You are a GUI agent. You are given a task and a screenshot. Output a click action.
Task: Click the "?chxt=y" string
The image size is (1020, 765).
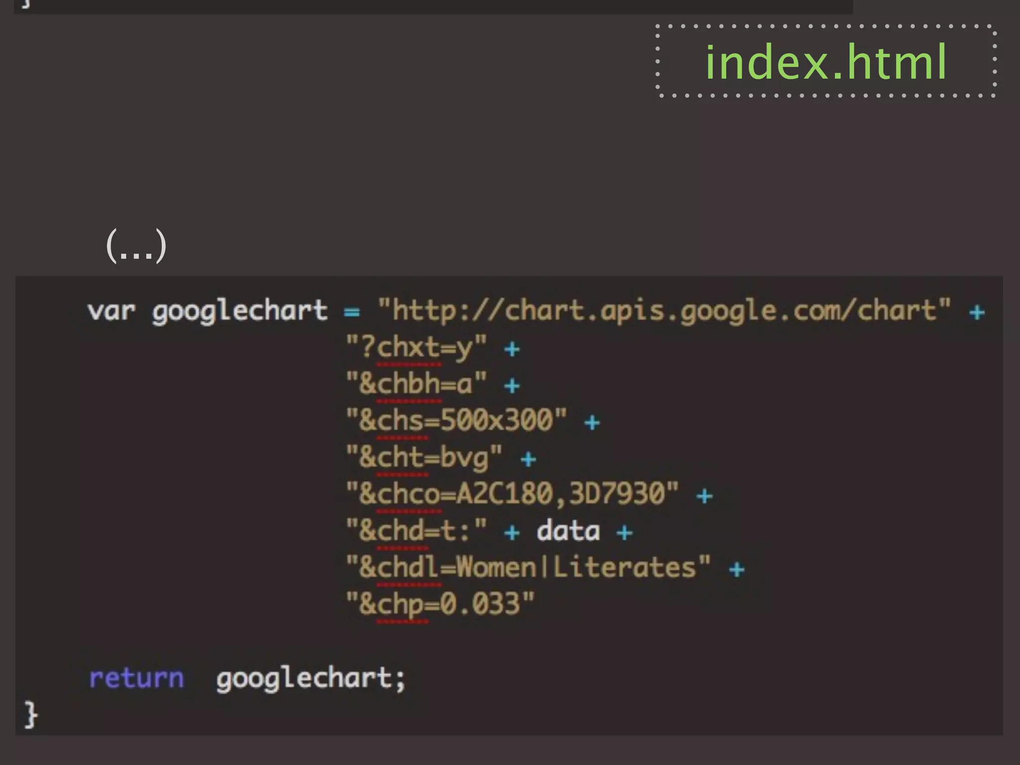point(416,347)
